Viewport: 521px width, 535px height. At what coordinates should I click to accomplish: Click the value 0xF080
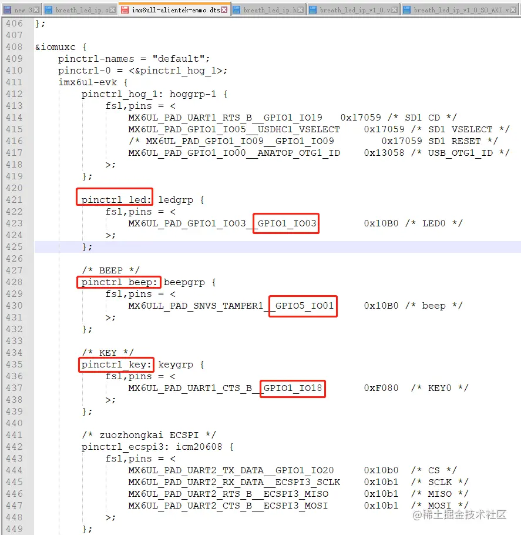(x=381, y=388)
